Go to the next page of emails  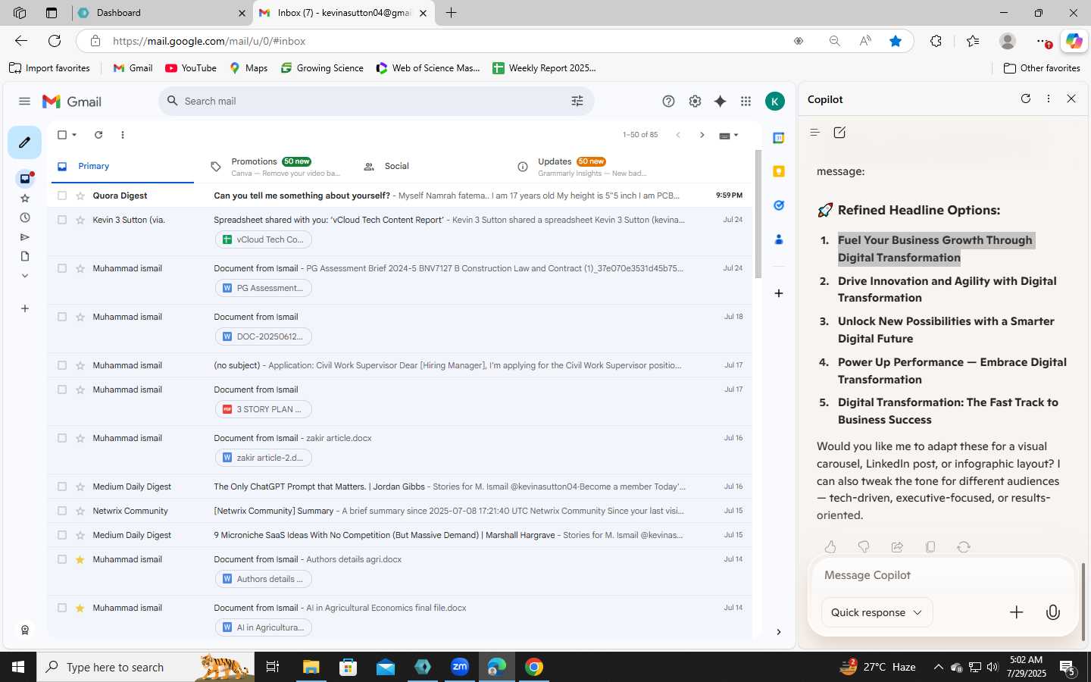[702, 135]
